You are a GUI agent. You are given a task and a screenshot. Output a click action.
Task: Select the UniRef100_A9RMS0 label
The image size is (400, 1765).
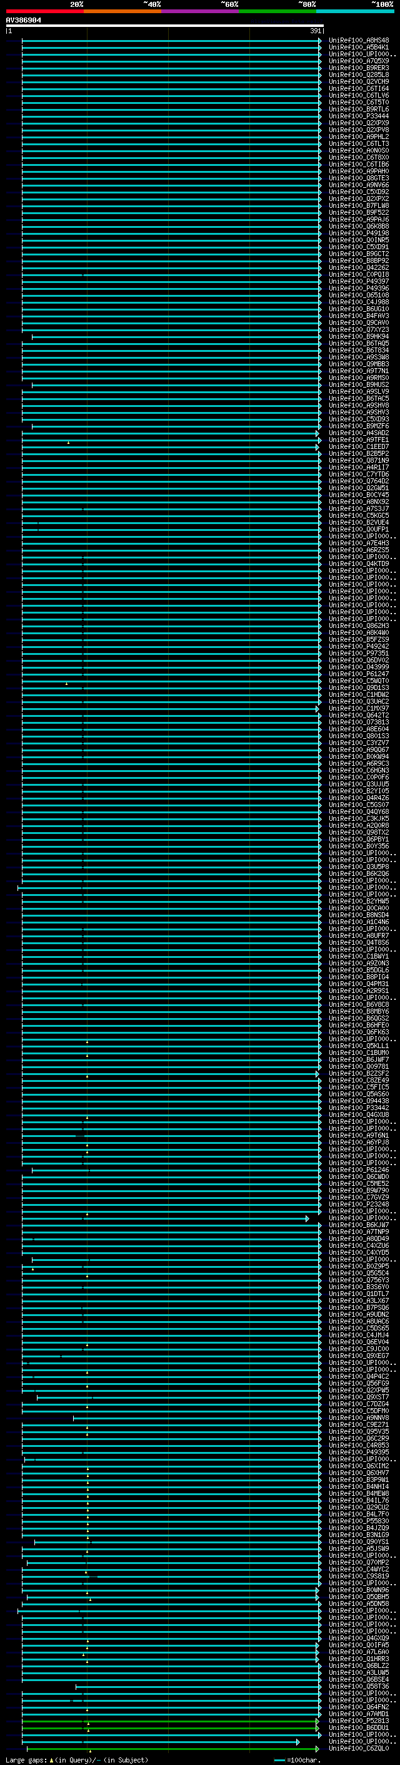[359, 378]
